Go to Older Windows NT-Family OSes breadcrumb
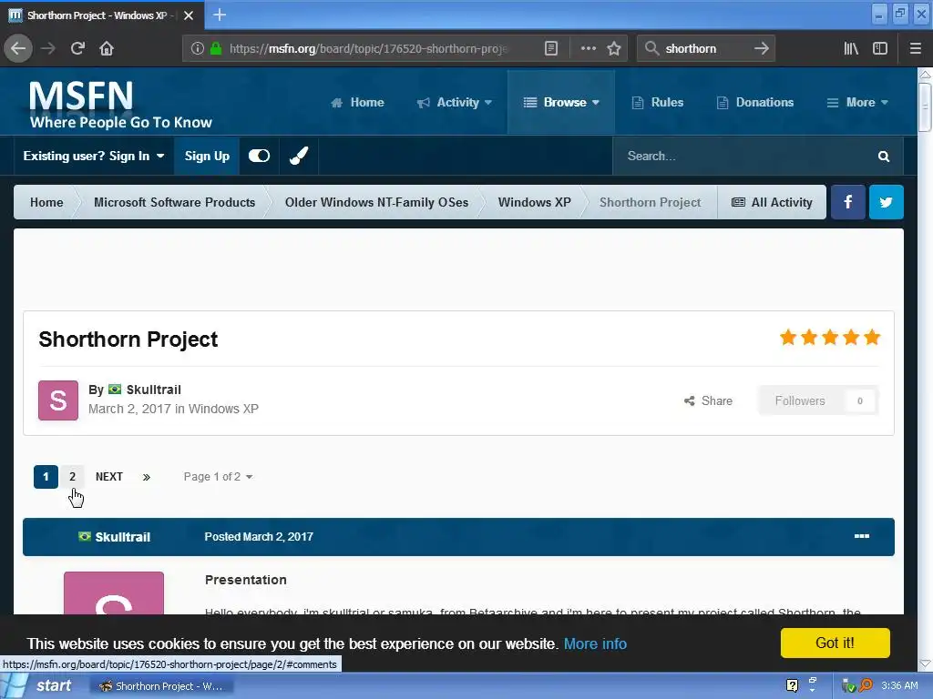The image size is (933, 699). (376, 202)
